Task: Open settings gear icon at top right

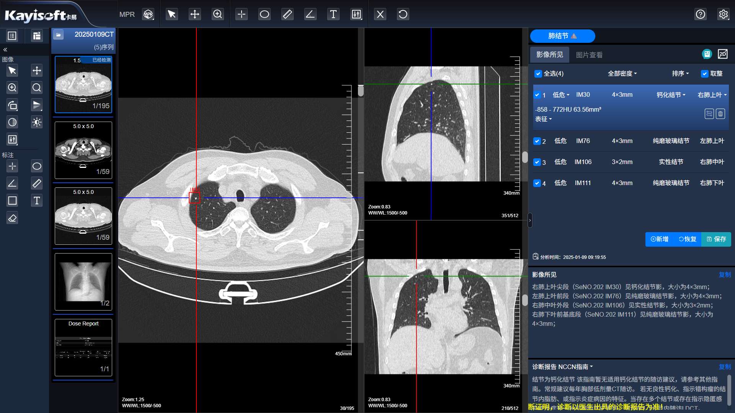Action: (723, 15)
